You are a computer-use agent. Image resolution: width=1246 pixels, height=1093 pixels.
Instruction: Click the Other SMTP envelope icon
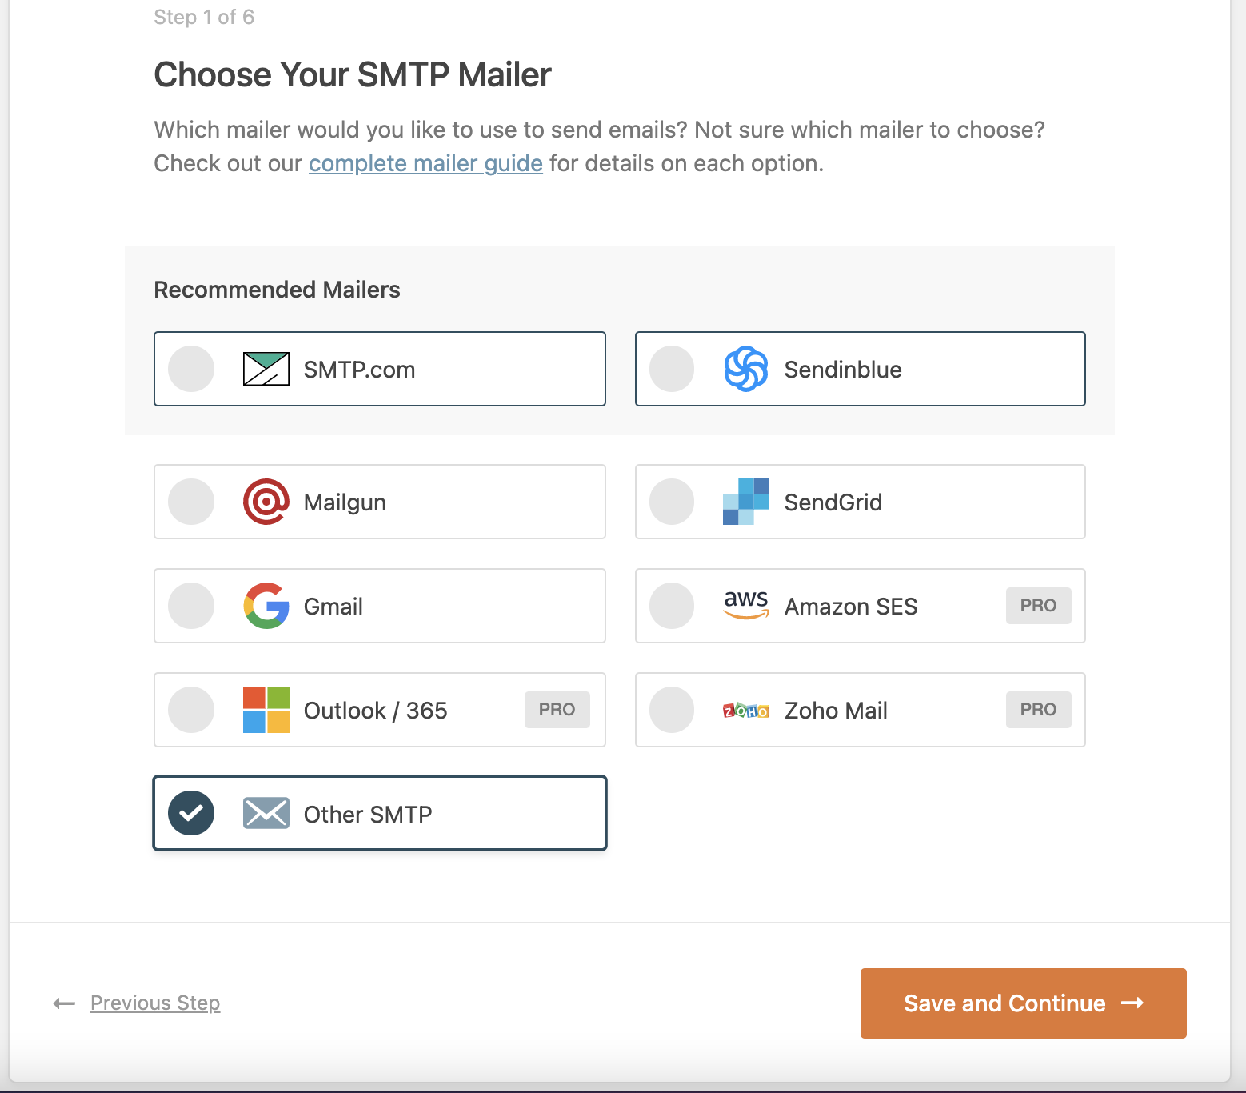click(x=266, y=813)
